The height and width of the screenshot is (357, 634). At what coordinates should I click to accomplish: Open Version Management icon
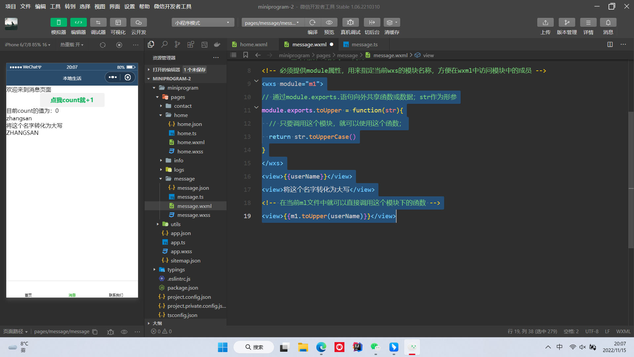click(567, 22)
